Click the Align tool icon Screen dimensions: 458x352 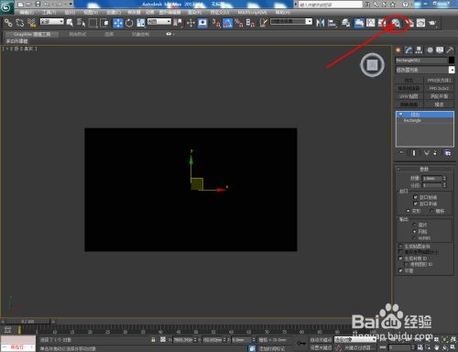[x=332, y=23]
